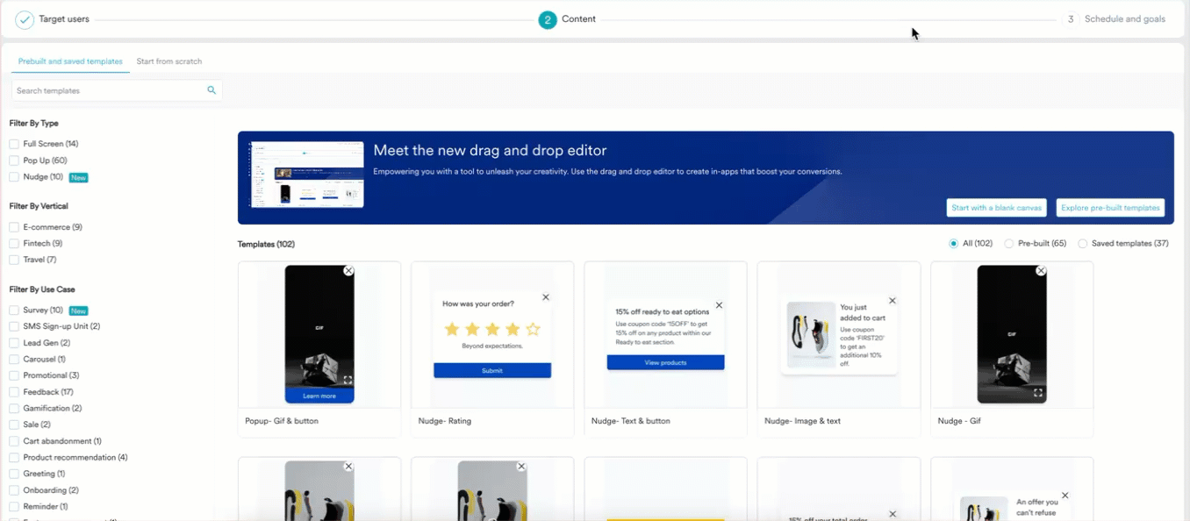Close X on Nudge- Image & text preview

click(892, 301)
